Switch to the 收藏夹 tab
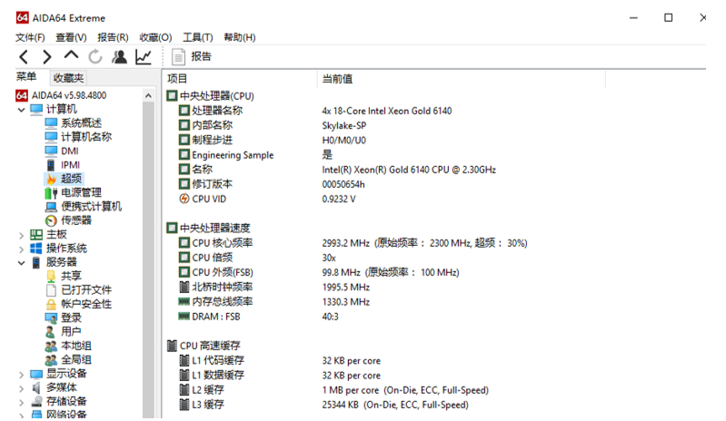The width and height of the screenshot is (726, 421). (68, 78)
